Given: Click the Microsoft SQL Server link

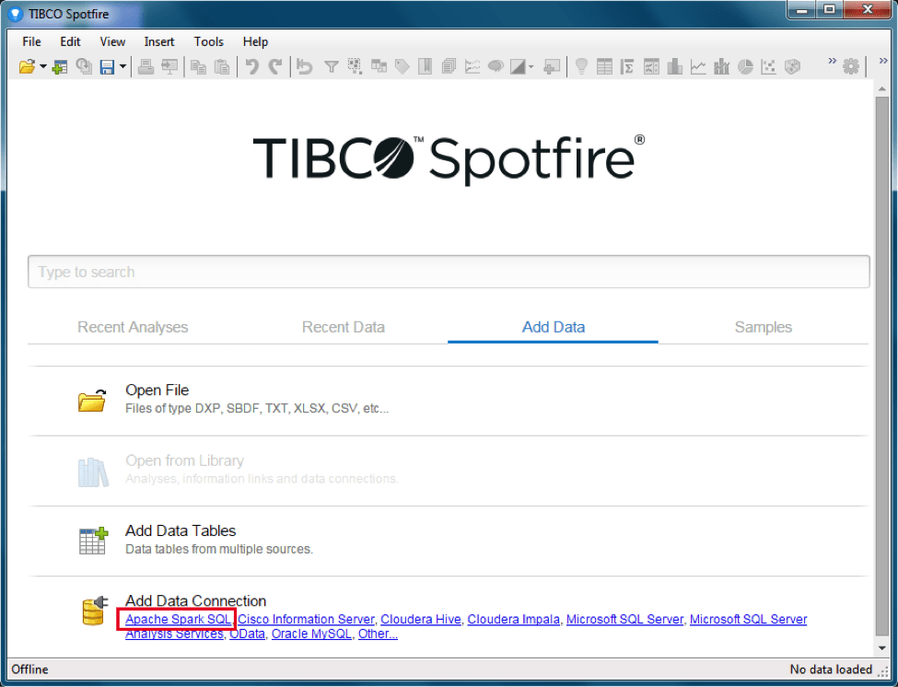Looking at the screenshot, I should 624,620.
